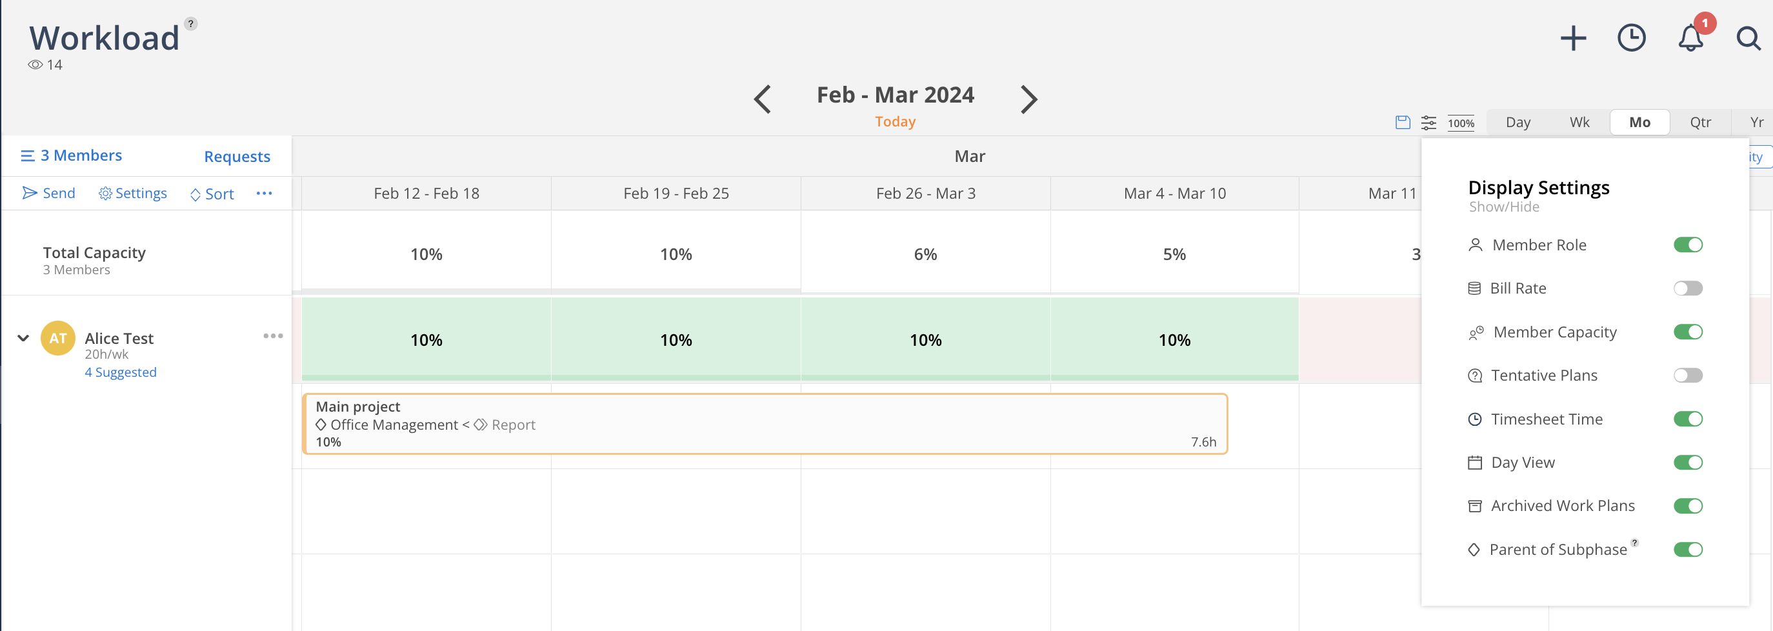Open the members hamburger menu
Viewport: 1773px width, 631px height.
[27, 155]
